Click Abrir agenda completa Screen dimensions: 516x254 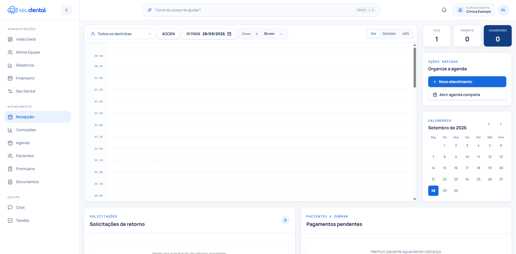pyautogui.click(x=467, y=95)
